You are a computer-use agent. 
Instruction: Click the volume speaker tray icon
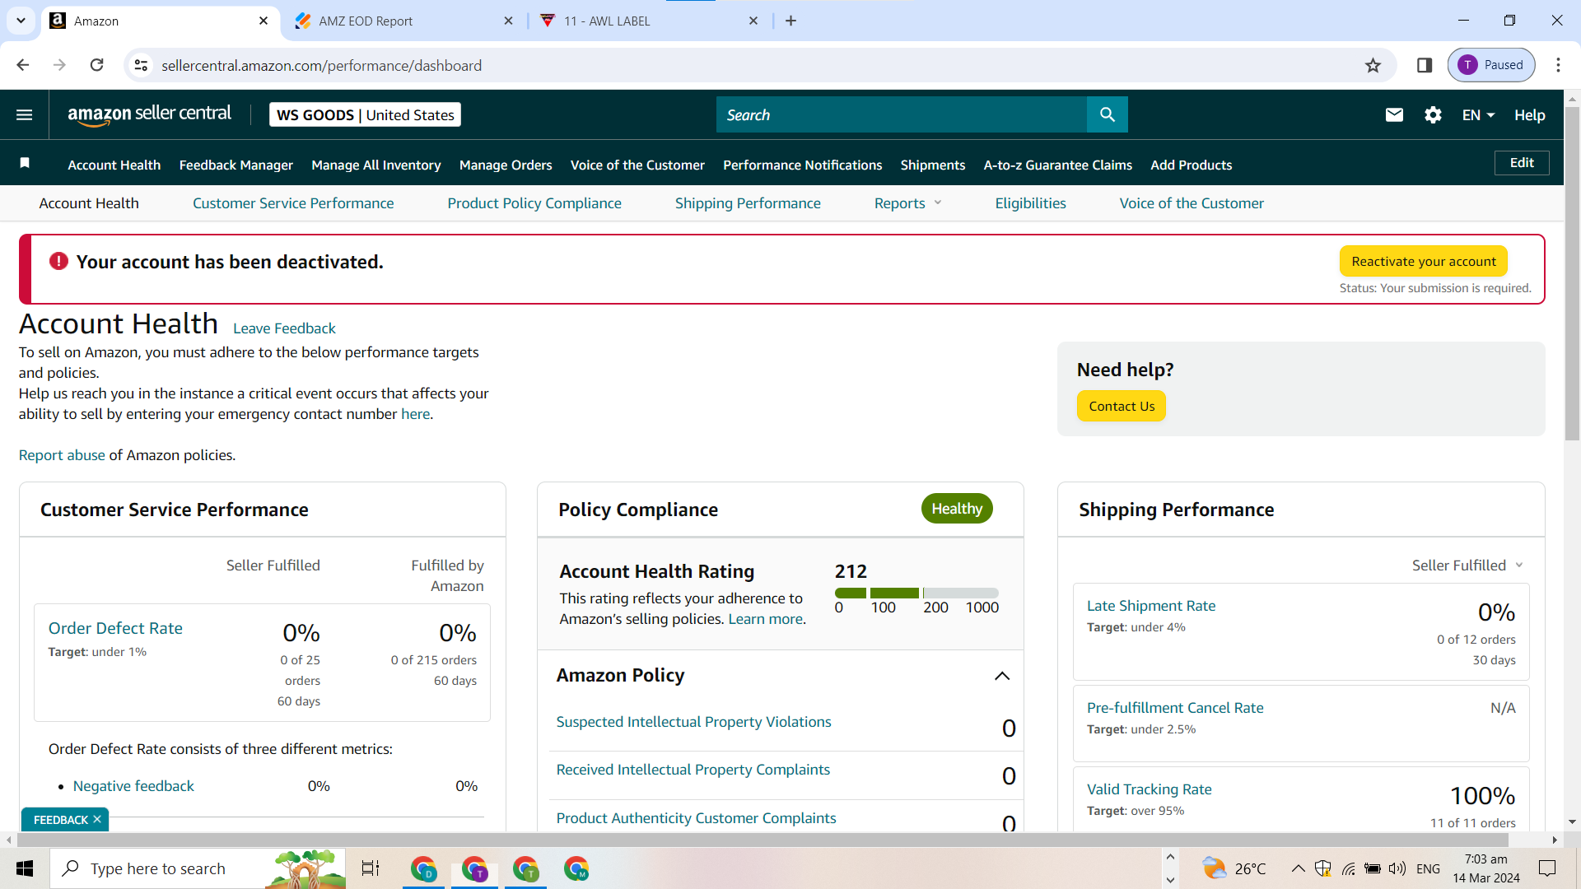click(1397, 868)
